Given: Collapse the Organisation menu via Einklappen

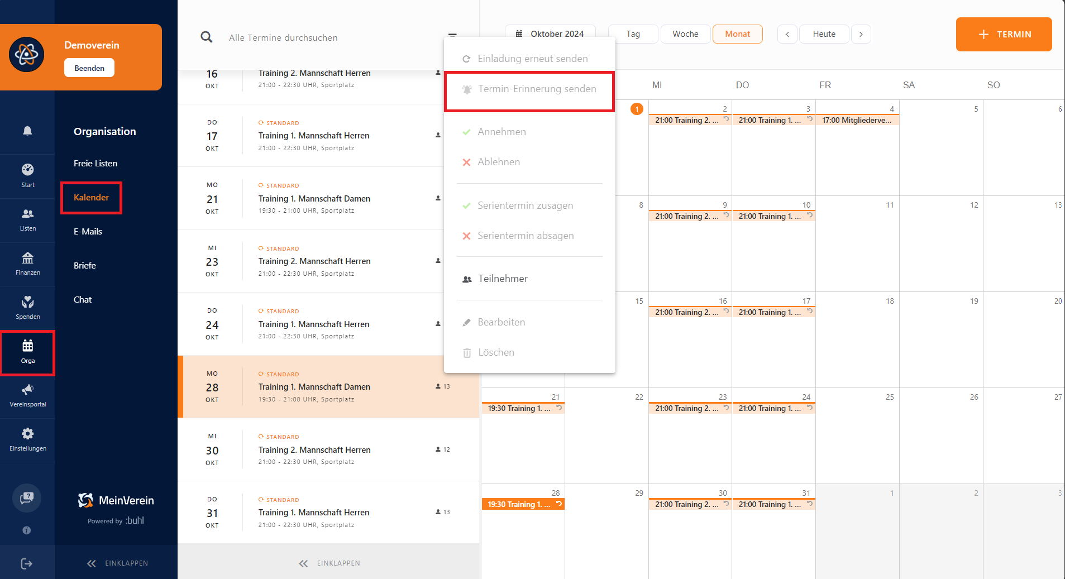Looking at the screenshot, I should [117, 563].
